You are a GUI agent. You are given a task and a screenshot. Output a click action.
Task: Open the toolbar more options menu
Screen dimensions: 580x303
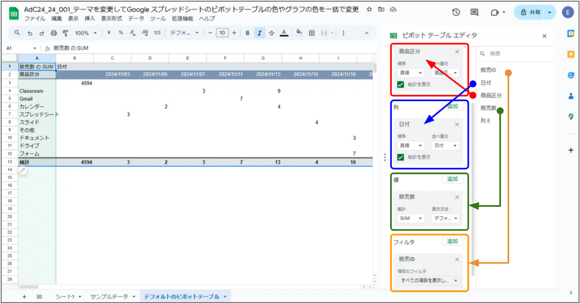(343, 33)
